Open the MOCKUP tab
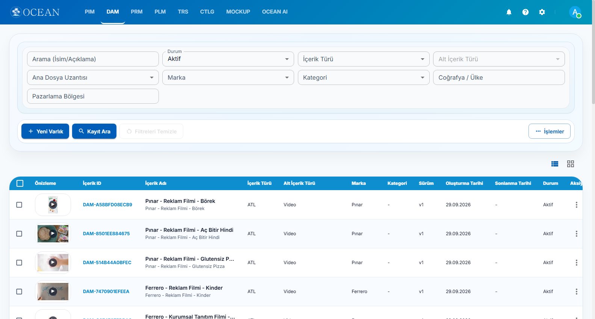 coord(238,12)
